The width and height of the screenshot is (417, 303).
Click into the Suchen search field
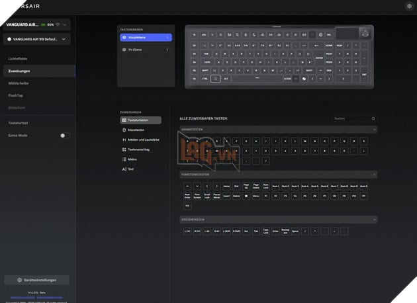pos(347,118)
